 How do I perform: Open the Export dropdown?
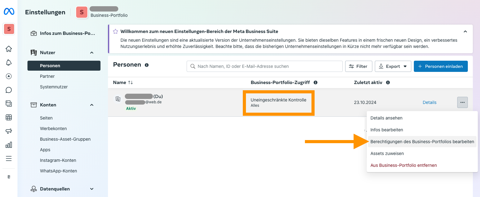(393, 66)
